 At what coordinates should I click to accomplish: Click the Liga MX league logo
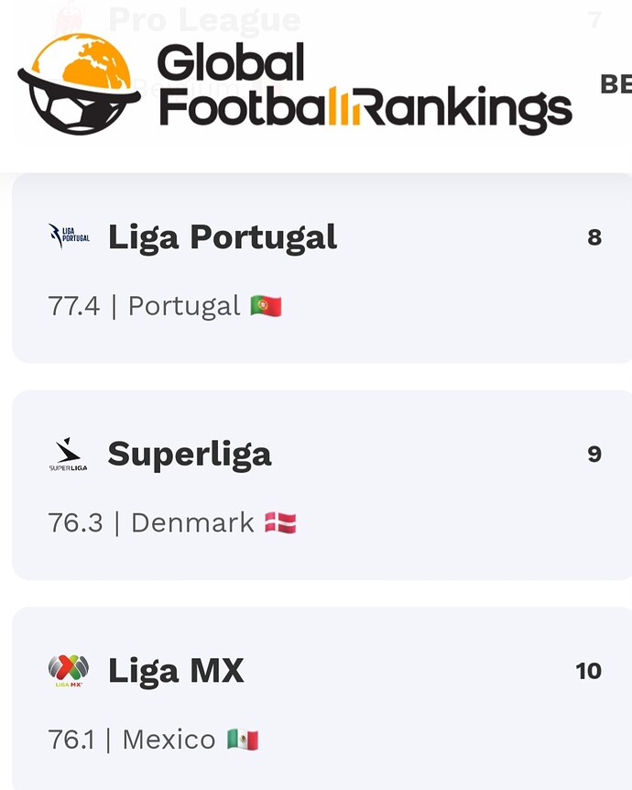(69, 671)
